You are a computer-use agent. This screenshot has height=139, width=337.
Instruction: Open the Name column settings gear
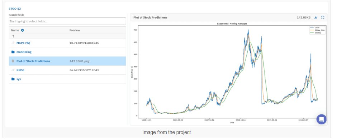click(22, 30)
